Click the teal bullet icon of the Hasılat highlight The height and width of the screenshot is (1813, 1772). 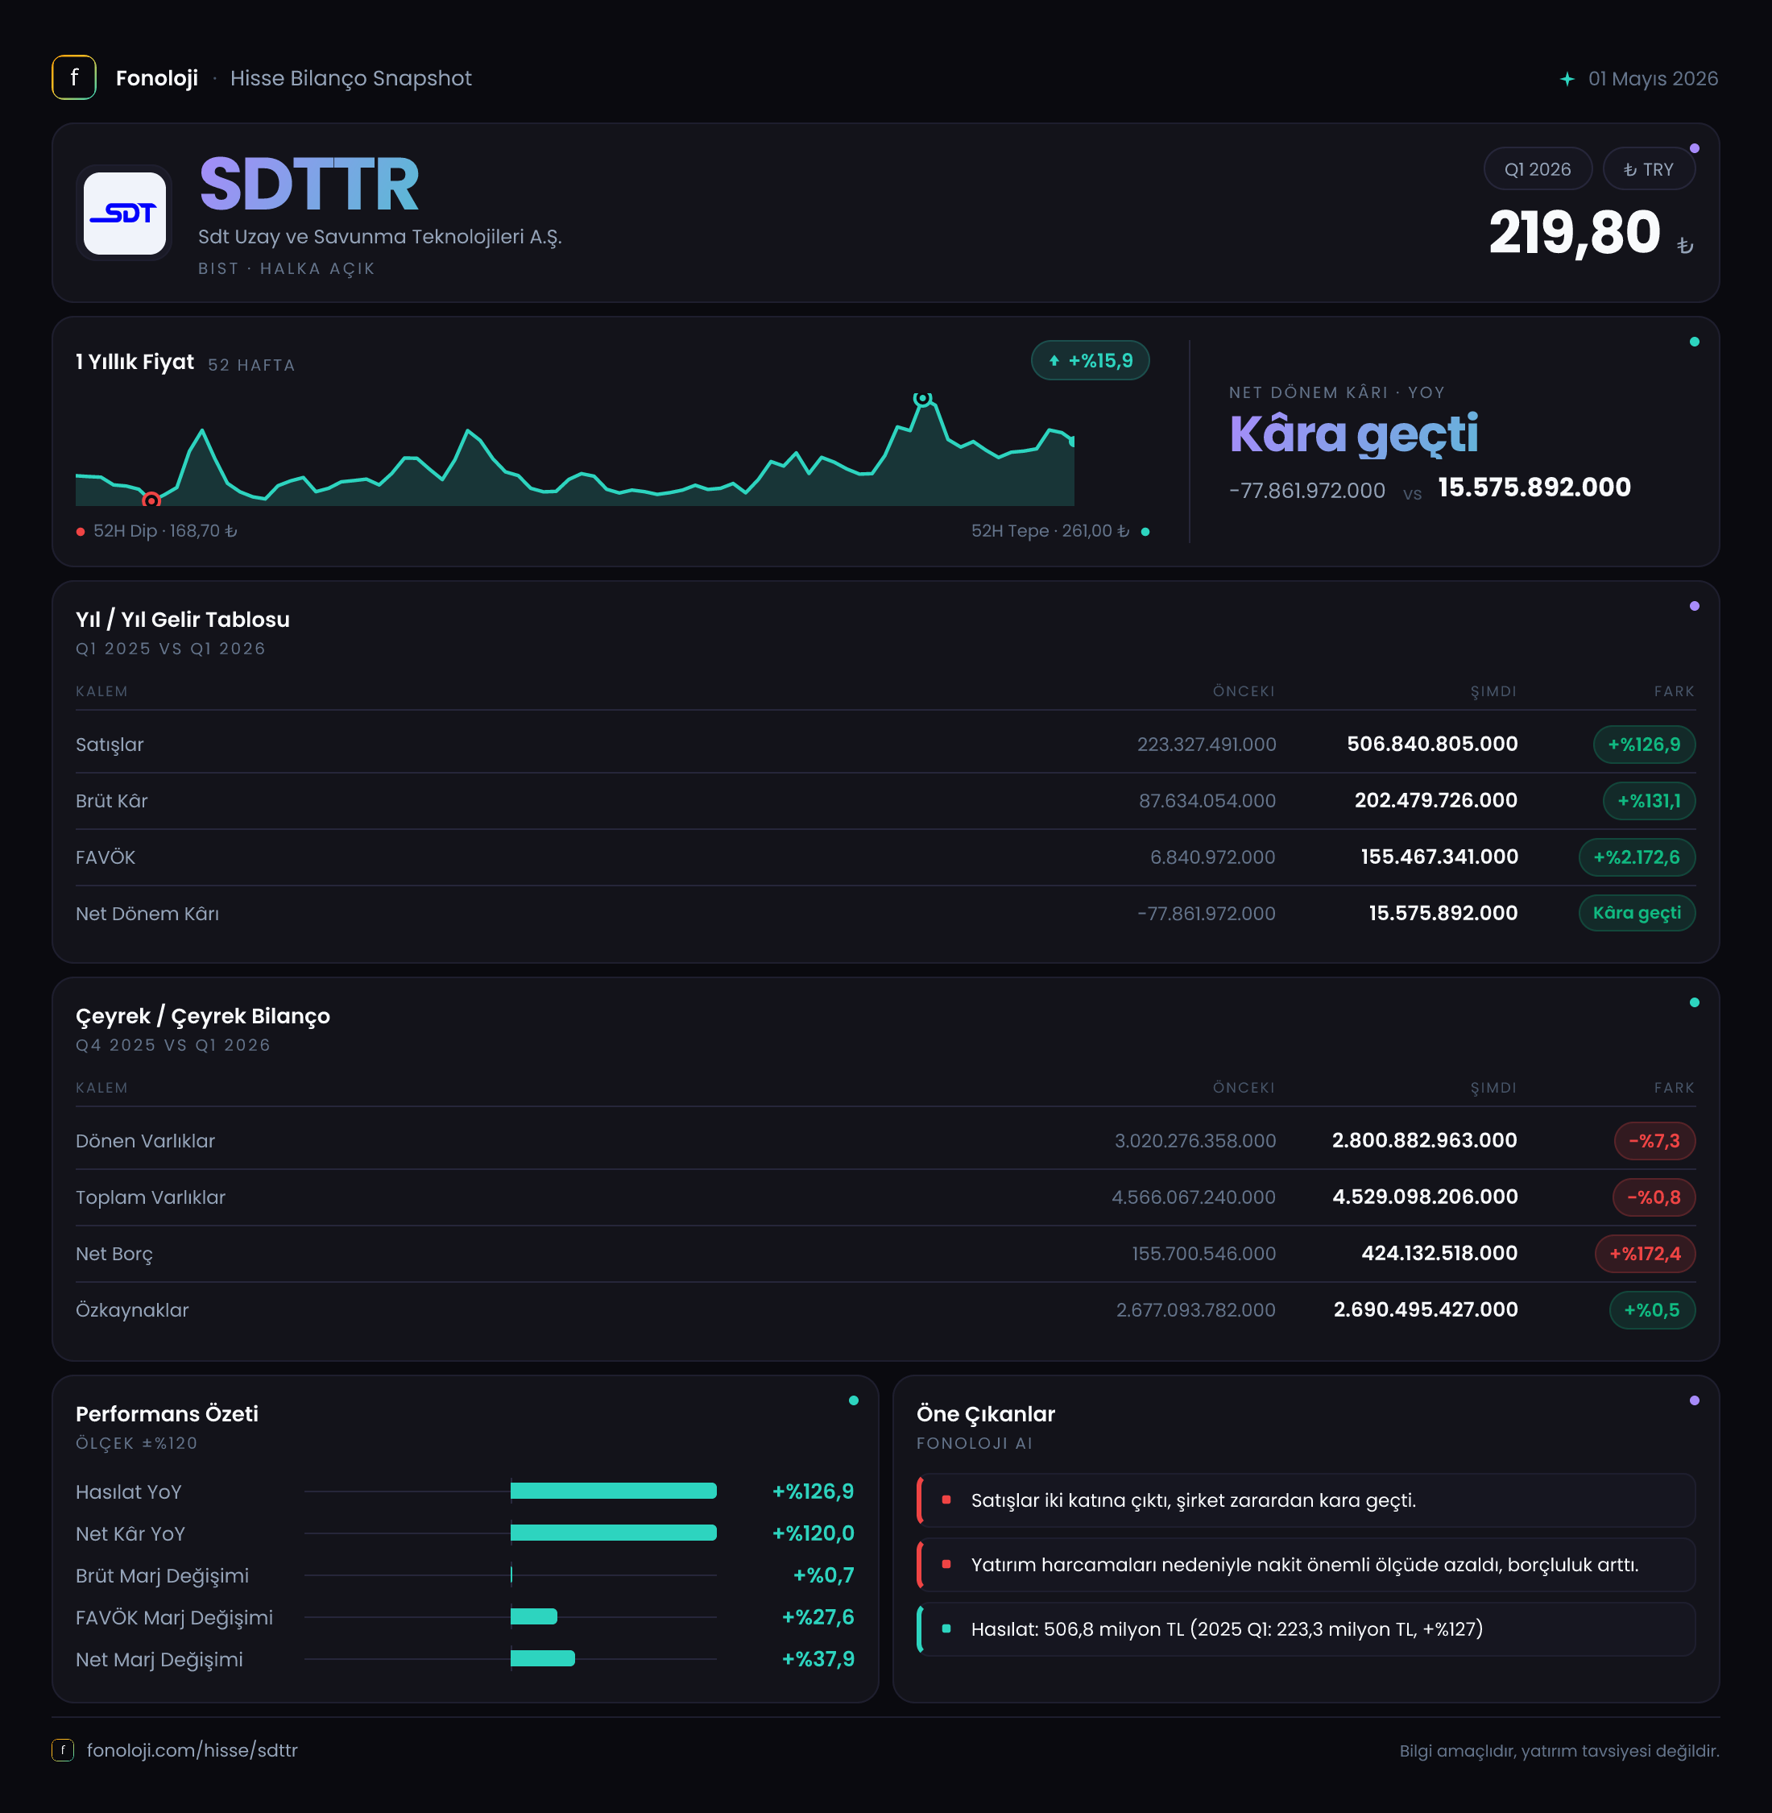pyautogui.click(x=946, y=1628)
